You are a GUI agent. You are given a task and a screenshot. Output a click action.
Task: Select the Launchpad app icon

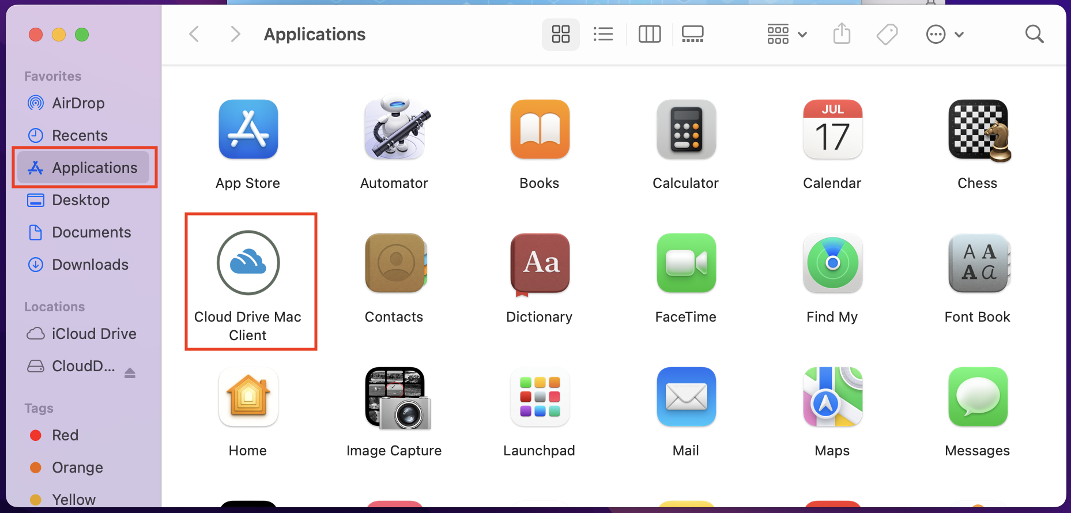click(x=540, y=397)
